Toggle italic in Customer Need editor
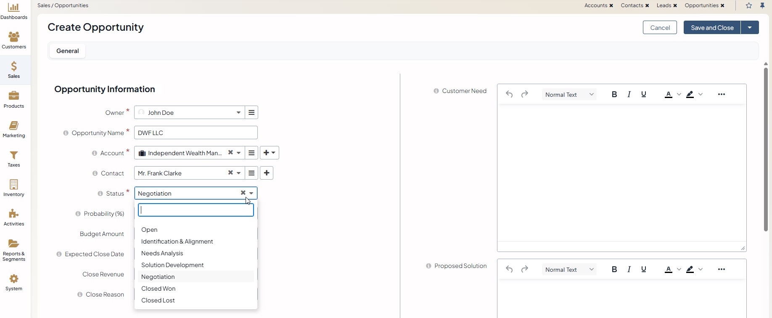Image resolution: width=772 pixels, height=318 pixels. (629, 94)
